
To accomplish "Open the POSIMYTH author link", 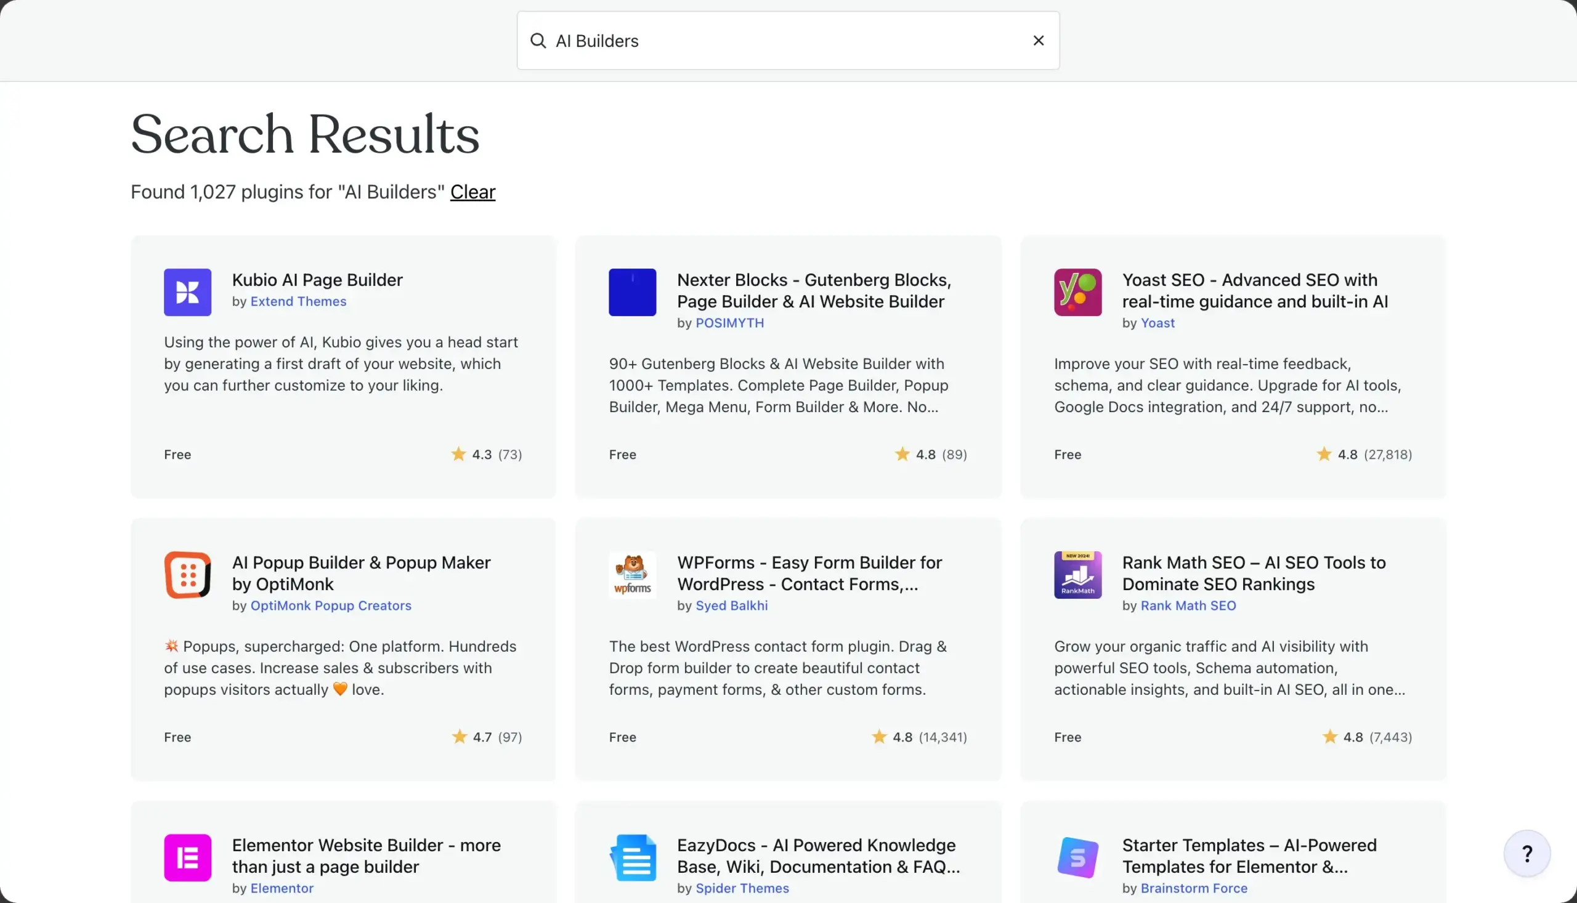I will click(x=729, y=323).
